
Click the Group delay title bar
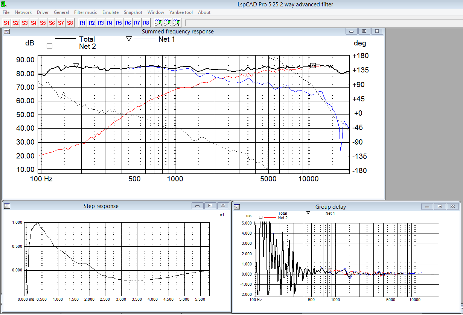point(330,207)
